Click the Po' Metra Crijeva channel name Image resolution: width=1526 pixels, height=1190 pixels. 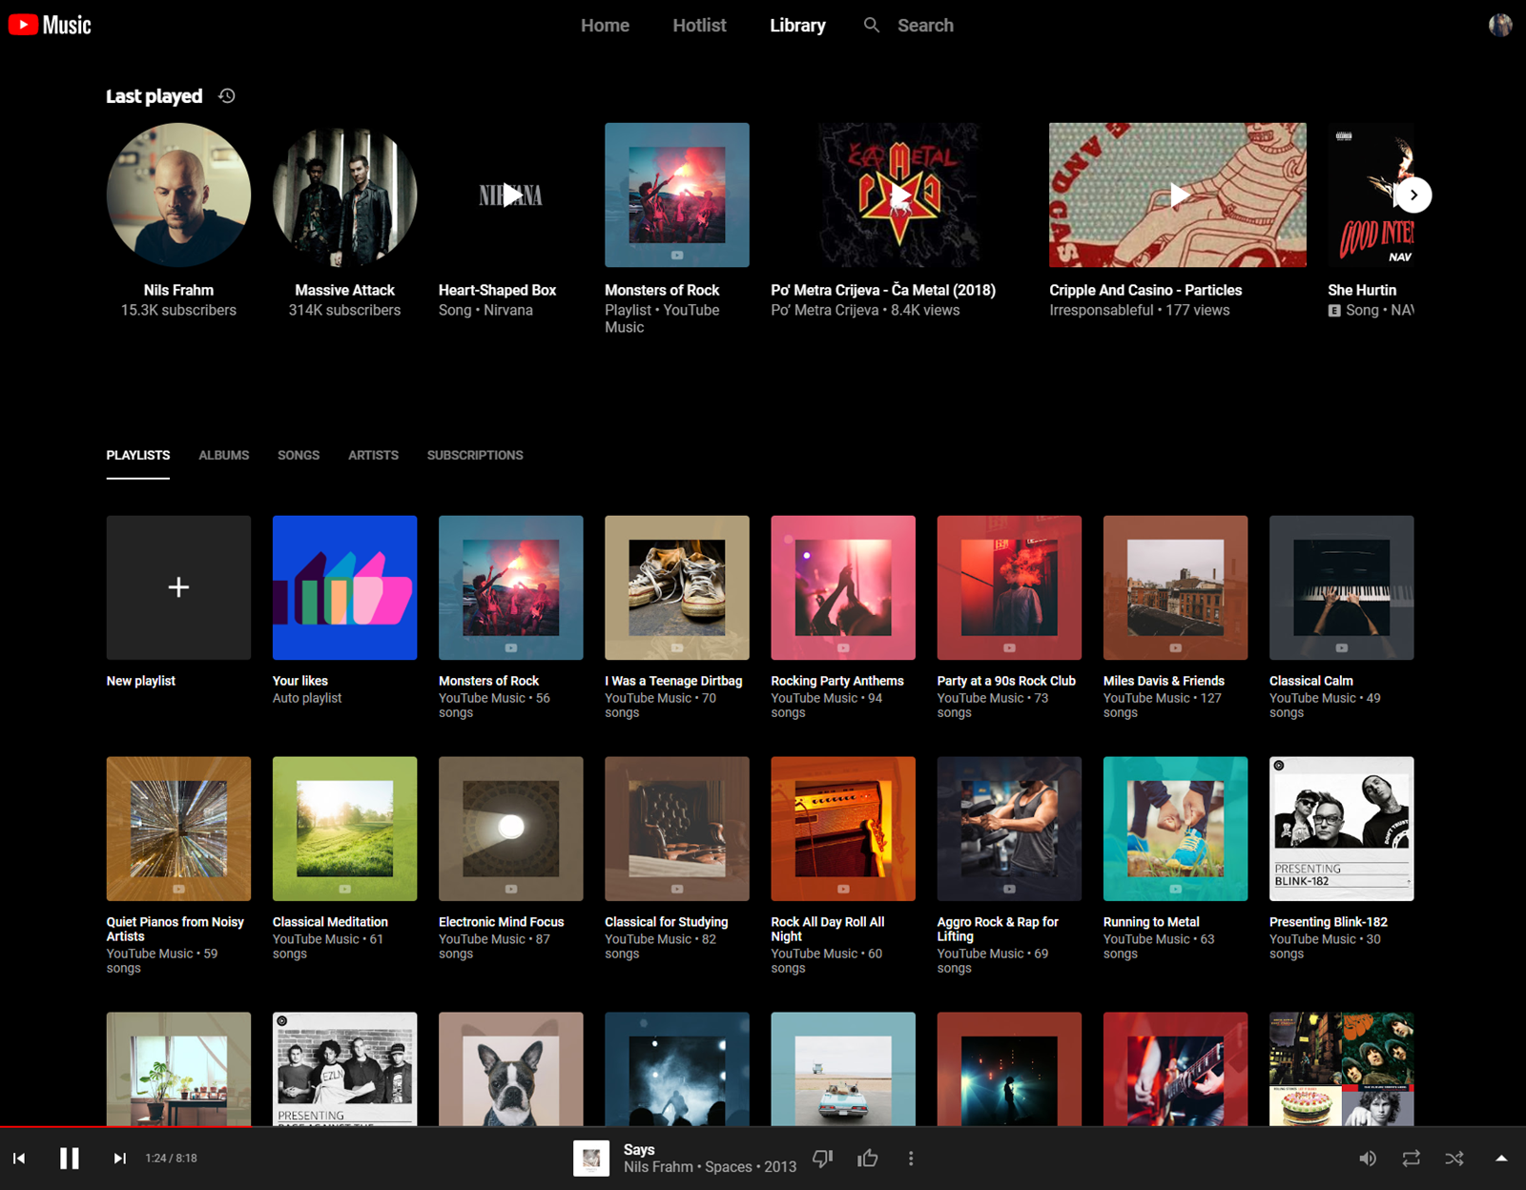825,310
